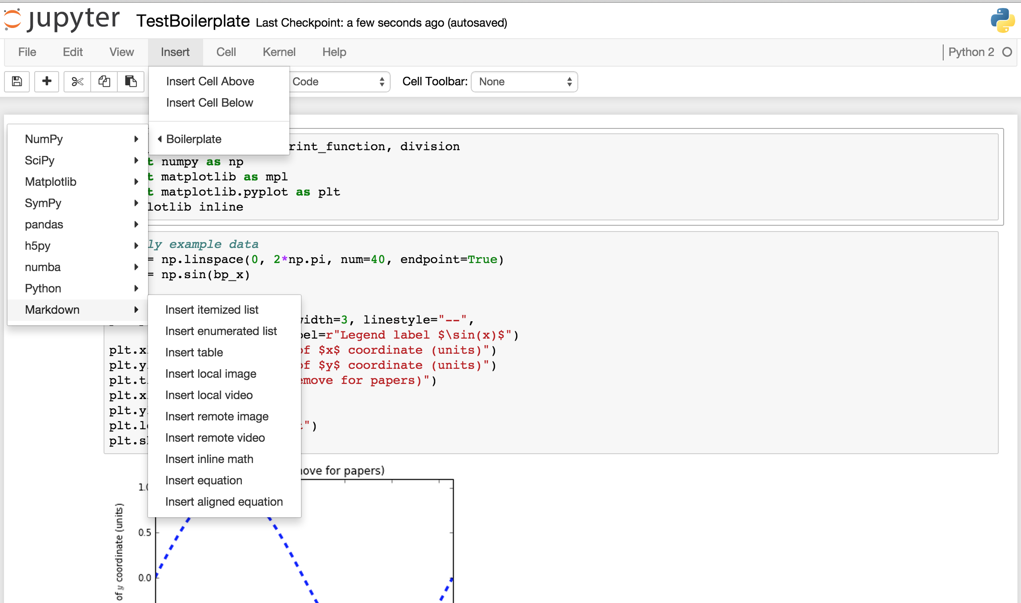Image resolution: width=1021 pixels, height=603 pixels.
Task: Choose Insert remote image
Action: [x=224, y=416]
